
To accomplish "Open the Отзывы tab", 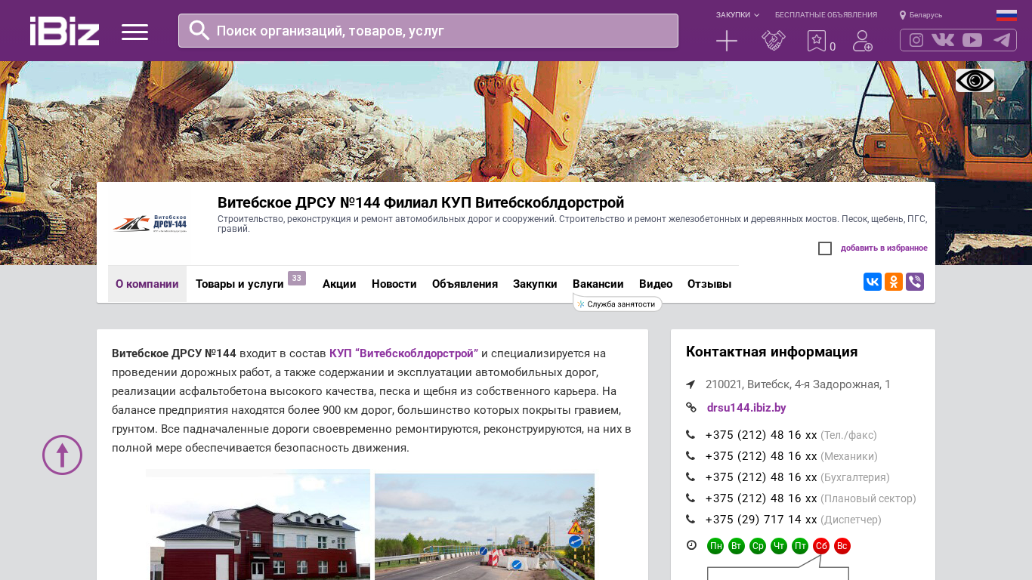I will tap(709, 284).
